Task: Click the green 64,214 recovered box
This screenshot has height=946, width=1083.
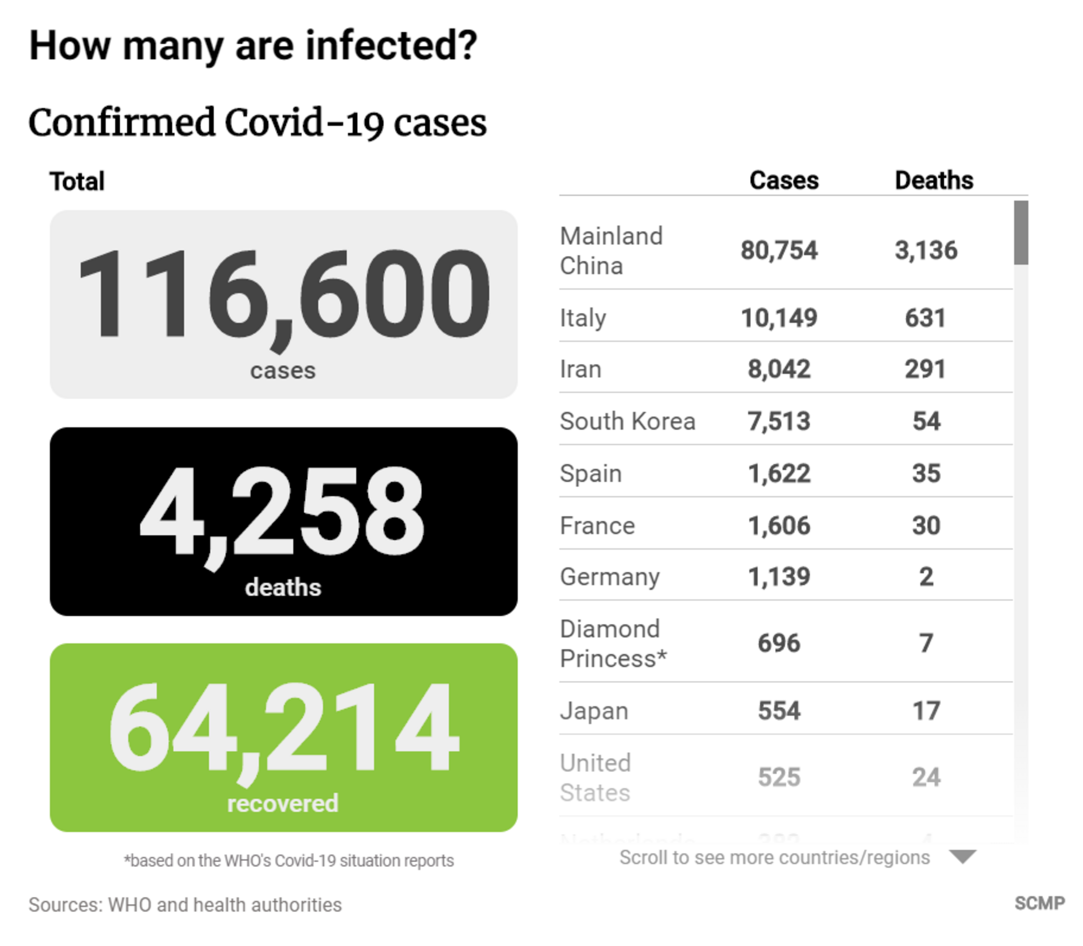Action: (284, 737)
